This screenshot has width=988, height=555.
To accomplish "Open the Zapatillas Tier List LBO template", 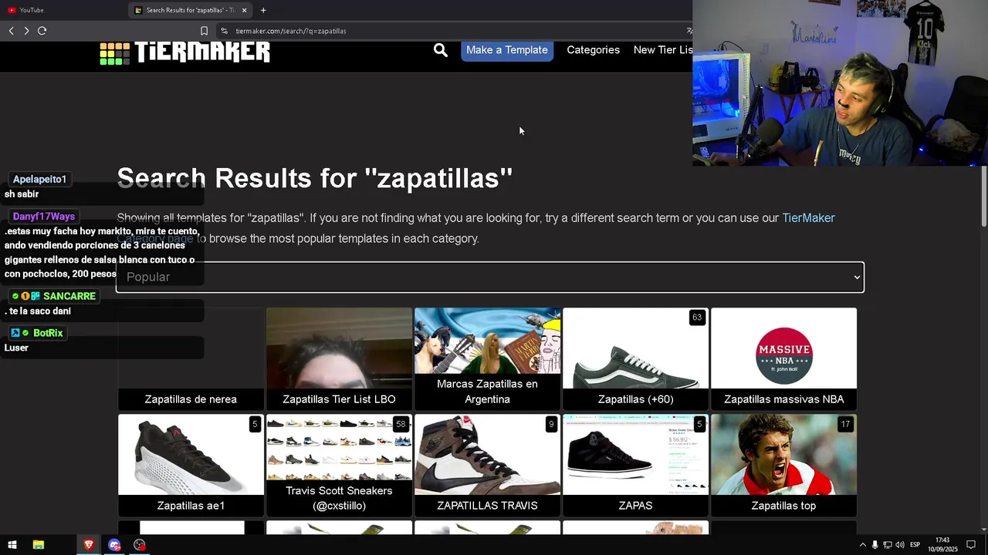I will [339, 359].
